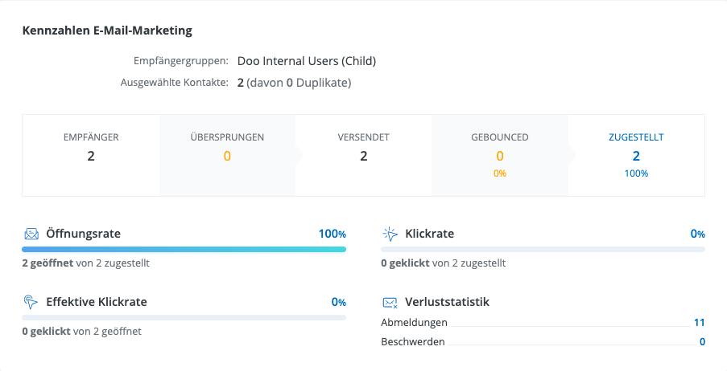Click the Klickrate progress bar
The height and width of the screenshot is (371, 727).
tap(543, 250)
